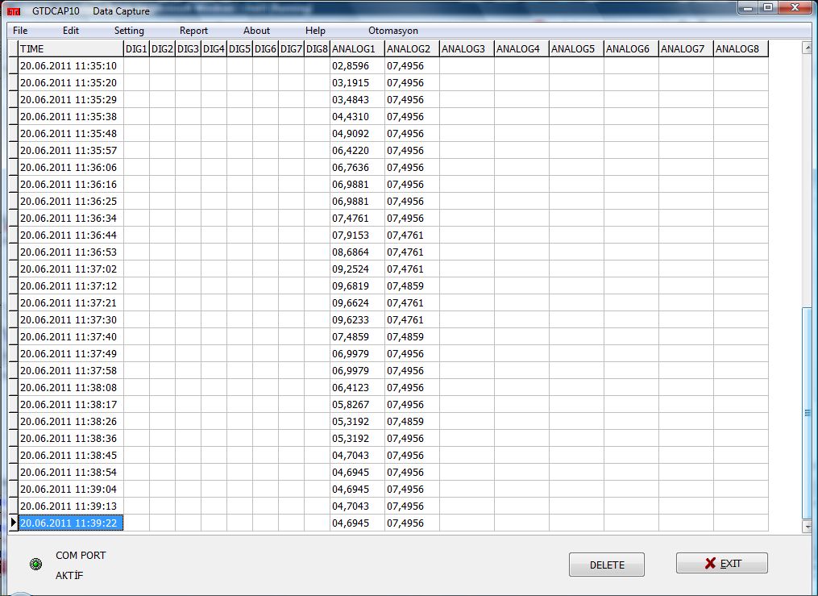The image size is (818, 596).
Task: Open the Help menu
Action: (315, 31)
